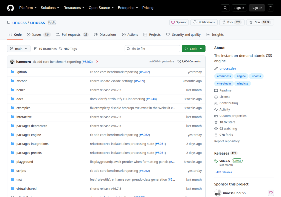
Task: Click the link icon beside unocss.dev
Action: click(x=216, y=68)
